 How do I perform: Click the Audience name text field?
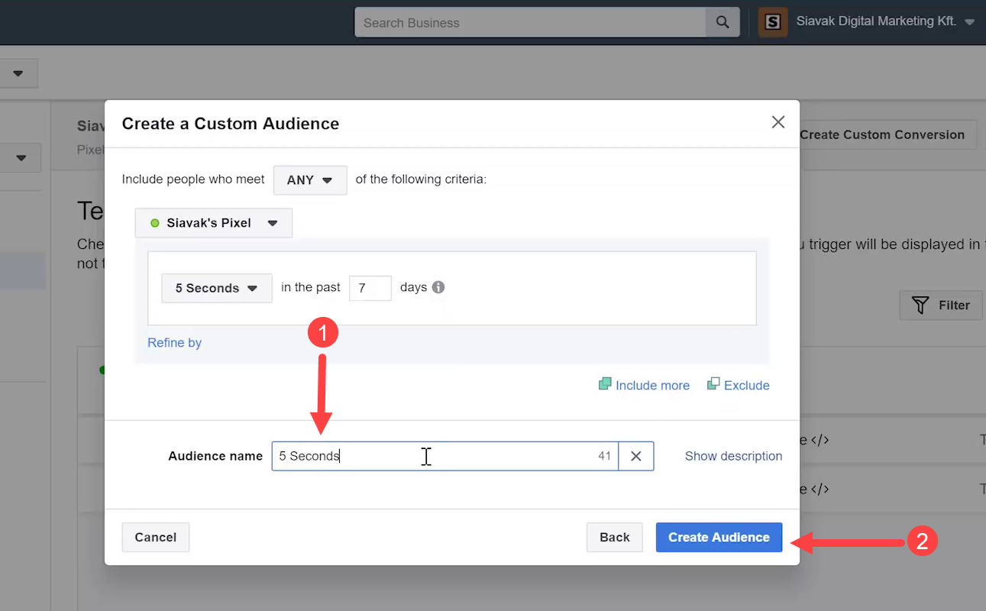(445, 456)
